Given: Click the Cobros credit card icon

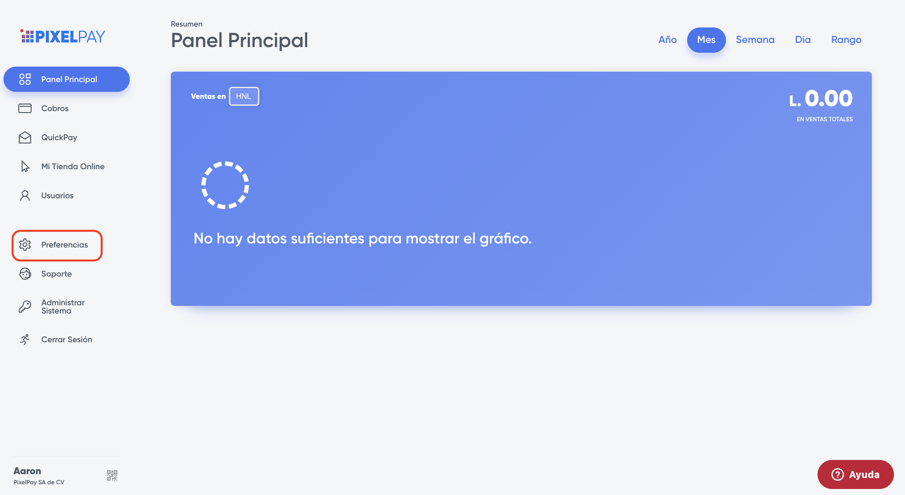Looking at the screenshot, I should pos(25,108).
